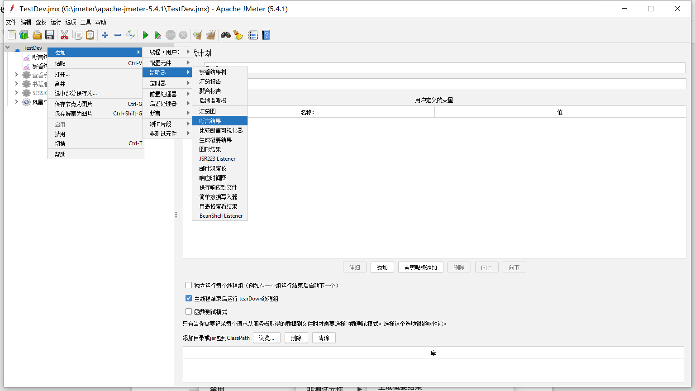The width and height of the screenshot is (695, 391).
Task: Click the 库 library table header
Action: point(433,353)
